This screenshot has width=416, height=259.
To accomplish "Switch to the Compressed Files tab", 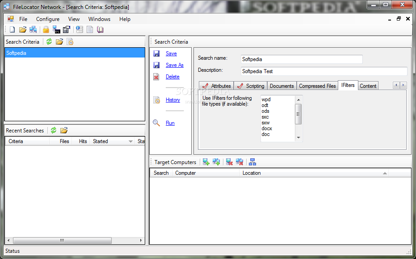I will [317, 86].
